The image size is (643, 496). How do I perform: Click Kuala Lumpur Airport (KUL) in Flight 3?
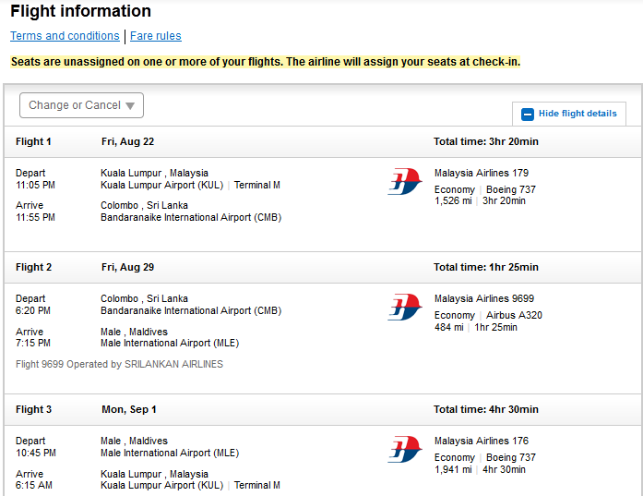pos(162,485)
